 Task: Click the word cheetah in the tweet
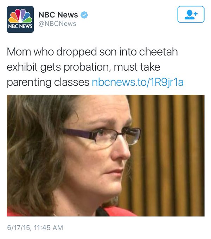point(158,52)
